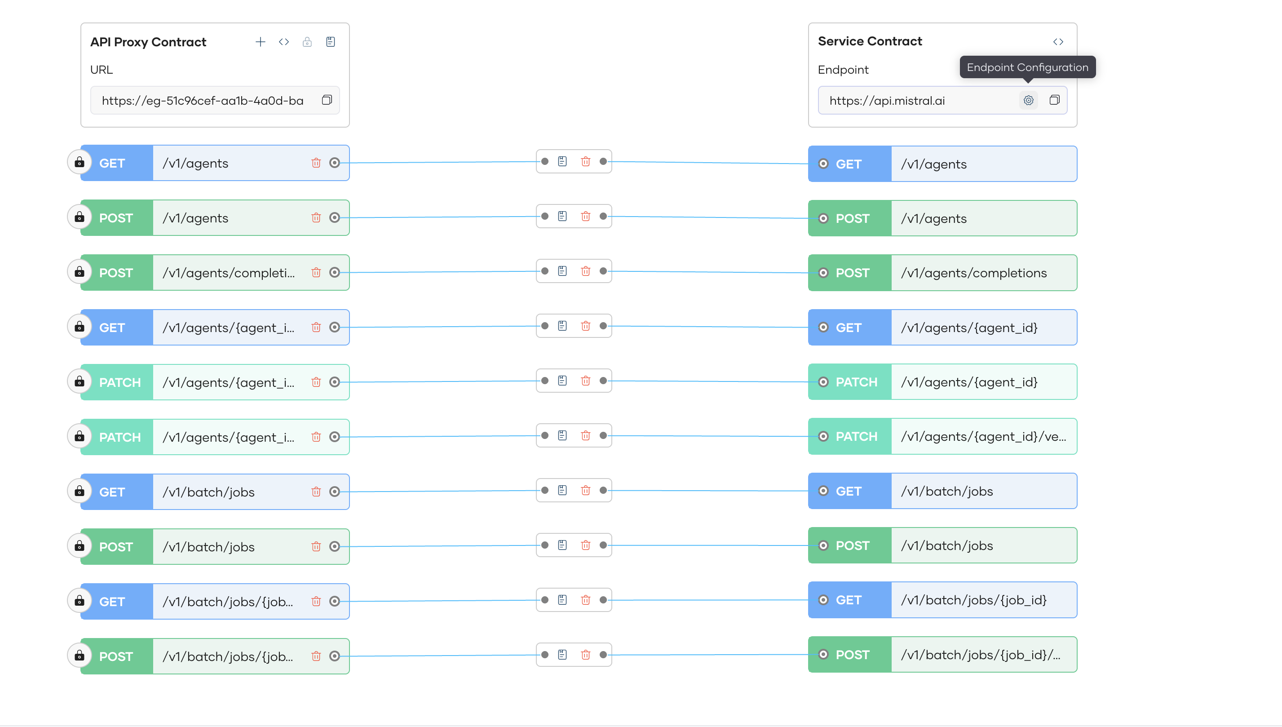Select POST /v1/batch/jobs/{job_id}/... service route
Image resolution: width=1282 pixels, height=727 pixels.
[x=981, y=655]
